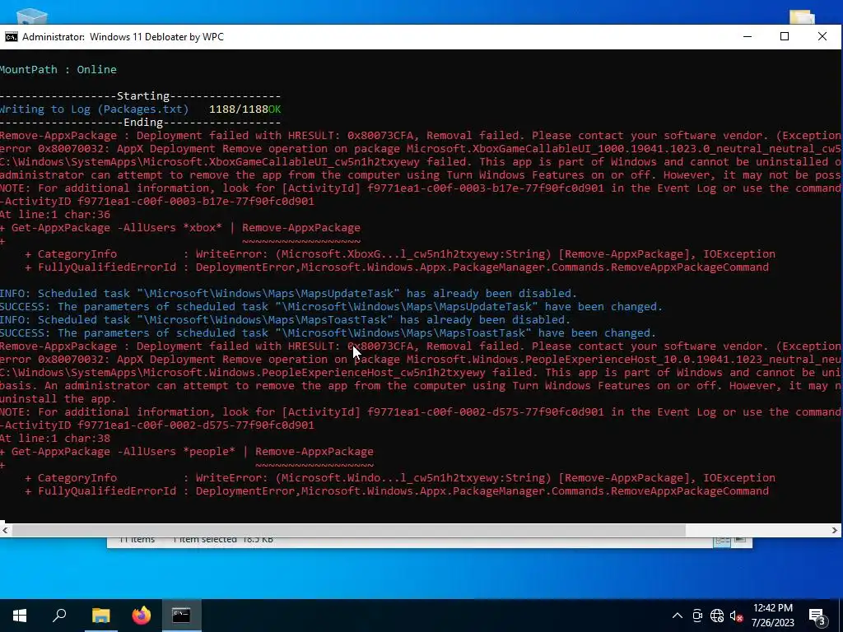Click the horizontal scrollbar left arrow

point(5,531)
